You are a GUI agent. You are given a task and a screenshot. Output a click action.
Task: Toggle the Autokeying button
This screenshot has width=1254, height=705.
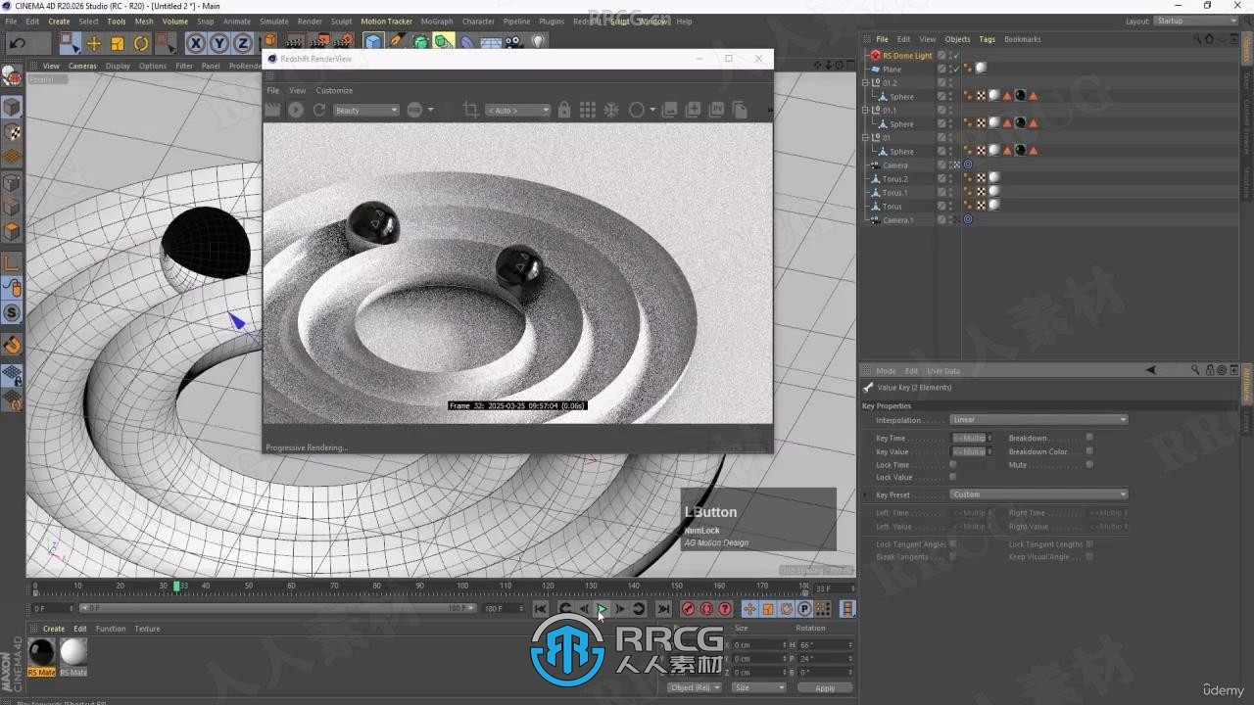click(x=706, y=609)
